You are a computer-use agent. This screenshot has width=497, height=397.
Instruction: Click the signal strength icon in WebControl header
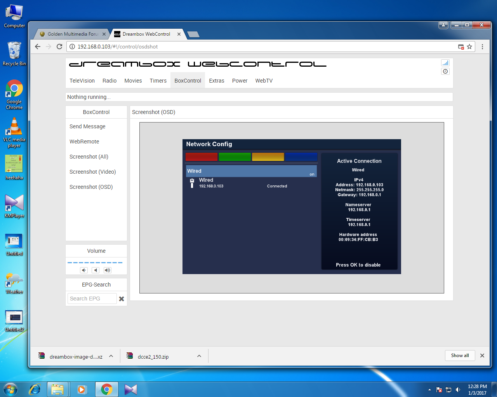point(445,63)
